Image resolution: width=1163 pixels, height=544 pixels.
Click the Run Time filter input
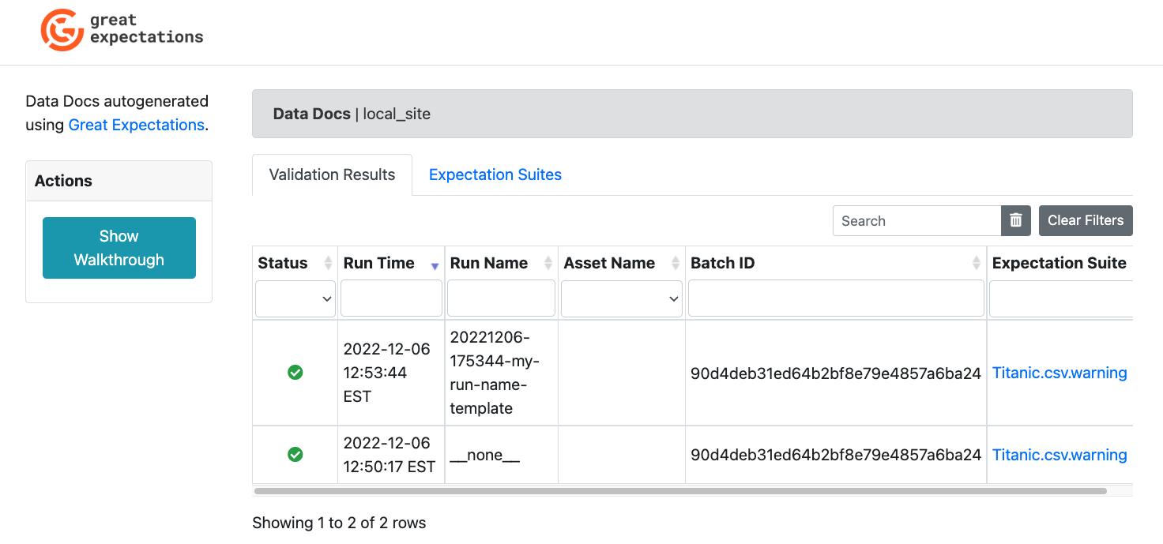click(391, 298)
